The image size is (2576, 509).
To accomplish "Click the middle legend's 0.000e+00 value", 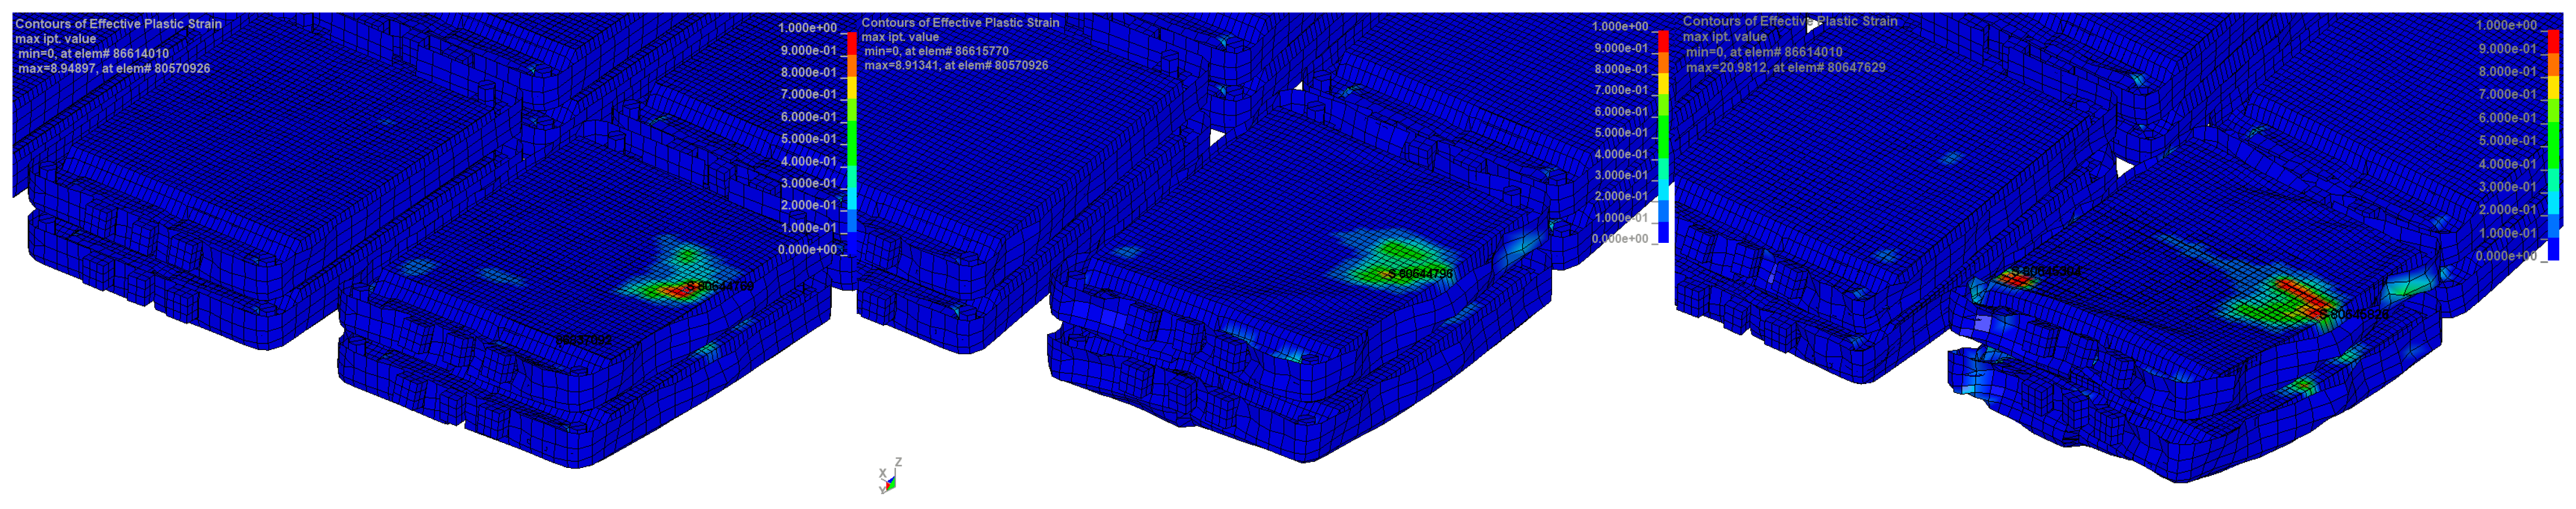I will pyautogui.click(x=1620, y=239).
